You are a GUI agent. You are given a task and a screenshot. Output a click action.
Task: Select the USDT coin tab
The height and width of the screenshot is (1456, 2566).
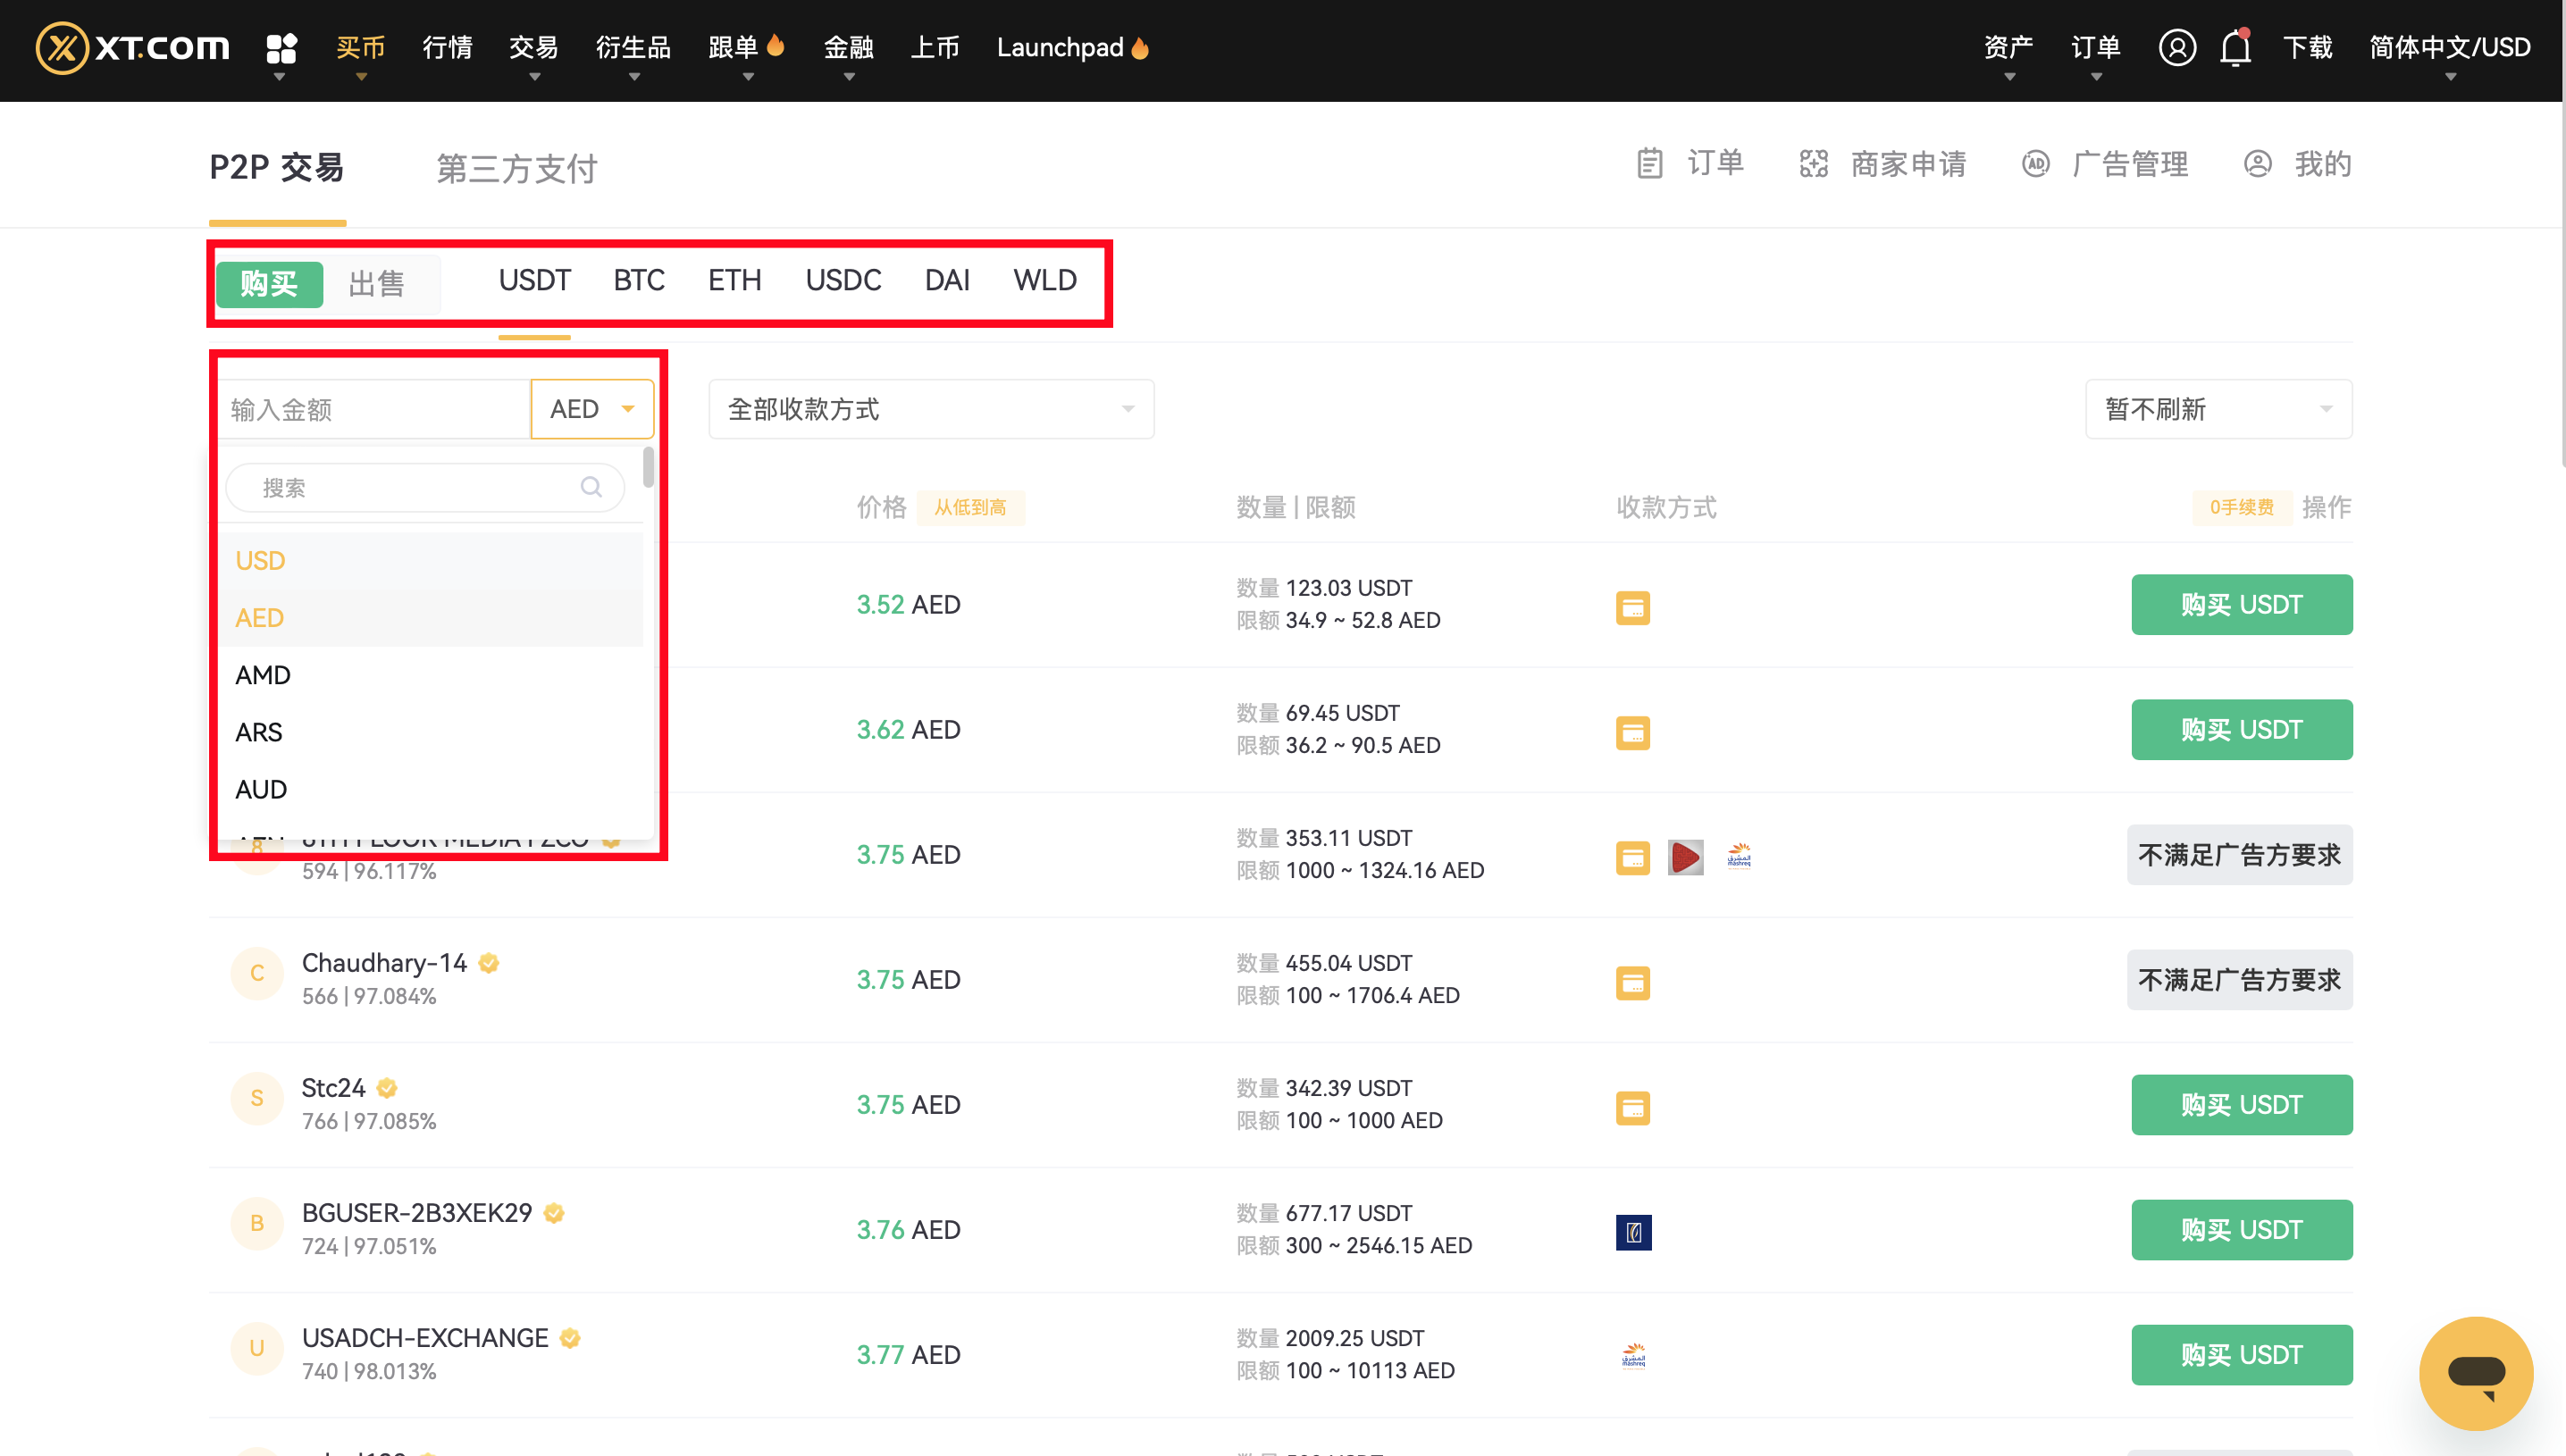tap(534, 280)
